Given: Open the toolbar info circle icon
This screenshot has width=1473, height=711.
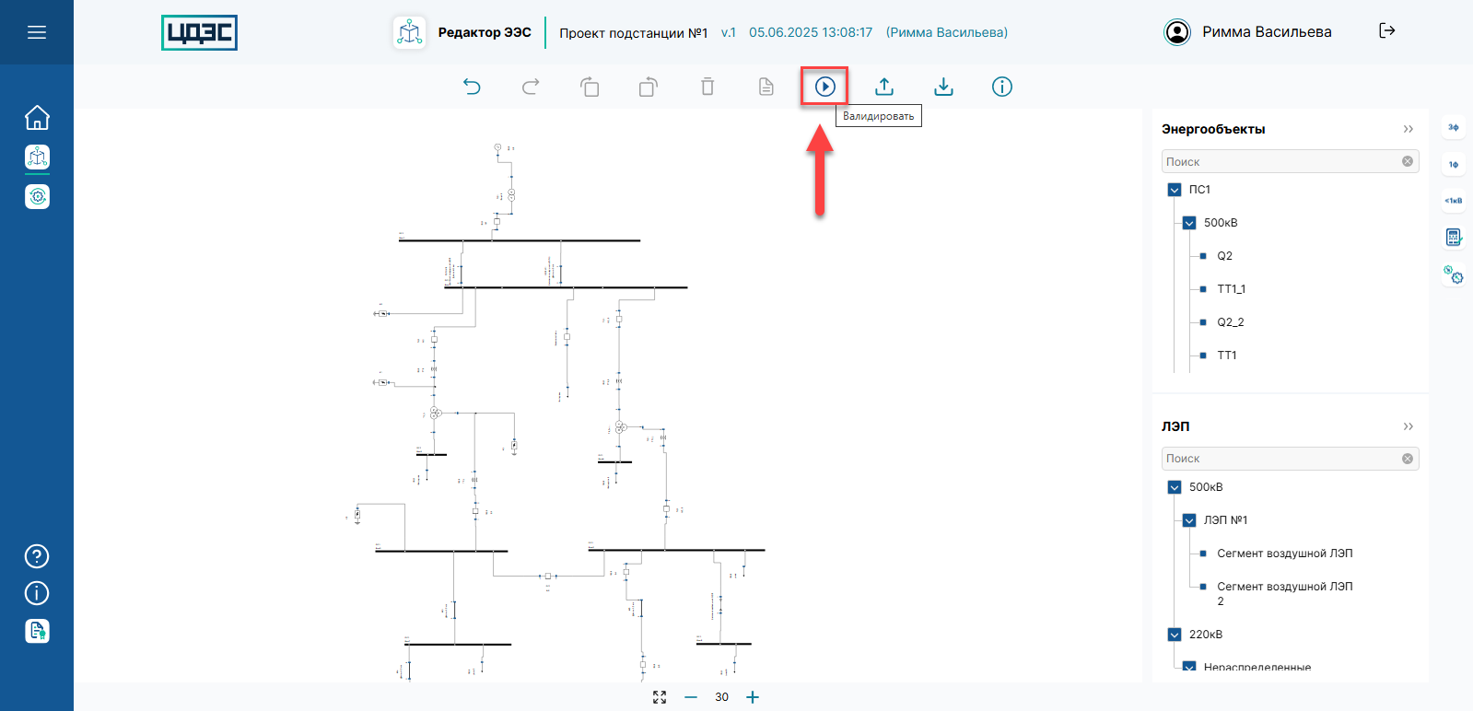Looking at the screenshot, I should (x=1002, y=87).
